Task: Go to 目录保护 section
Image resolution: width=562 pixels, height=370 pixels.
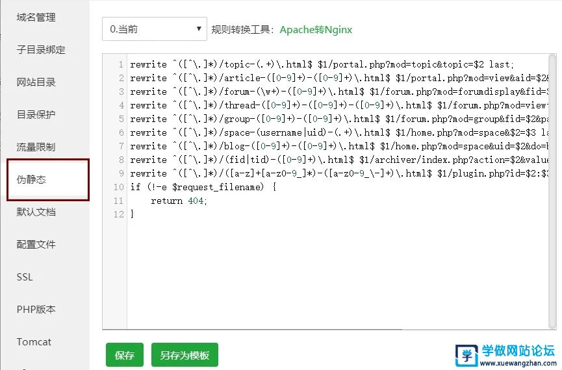Action: (x=36, y=115)
